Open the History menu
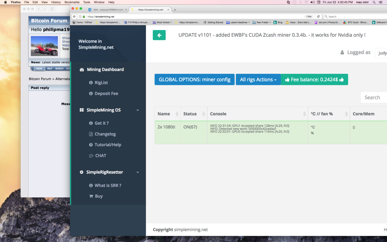This screenshot has height=242, width=387. click(56, 2)
